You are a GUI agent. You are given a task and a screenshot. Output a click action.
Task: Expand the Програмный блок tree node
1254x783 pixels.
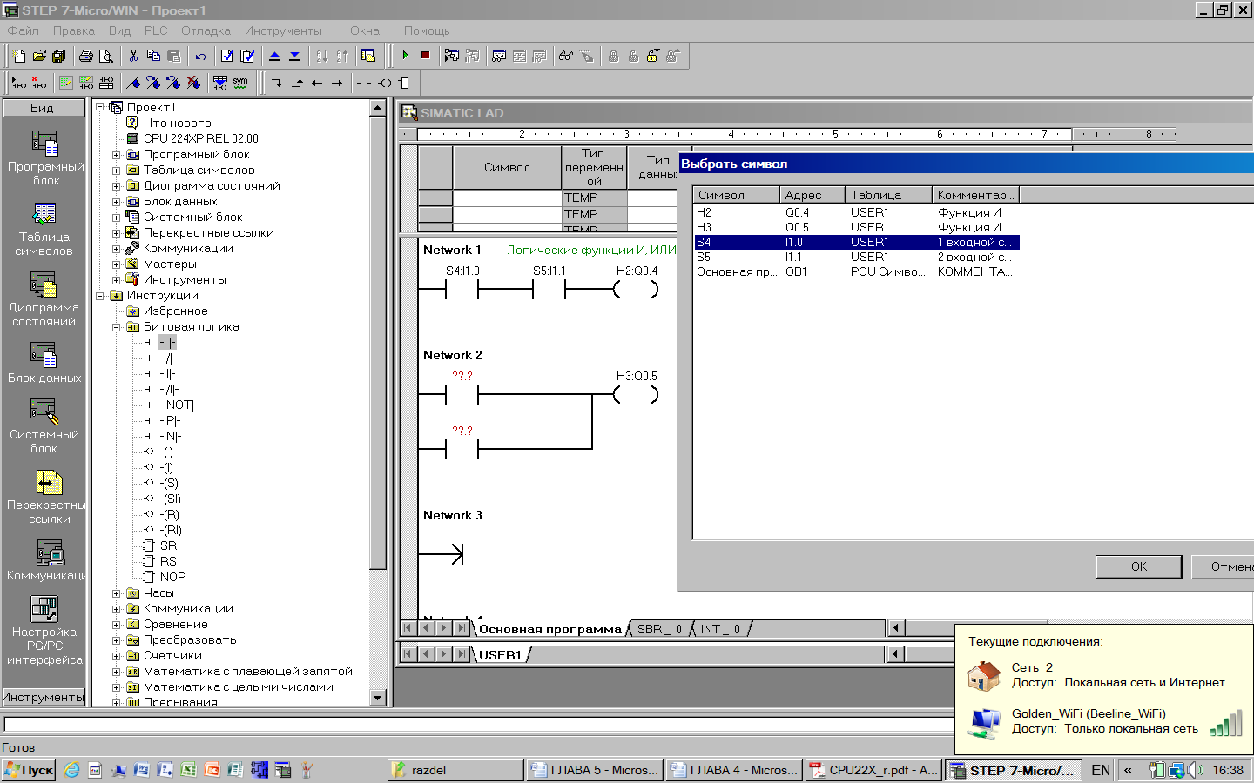click(x=116, y=155)
